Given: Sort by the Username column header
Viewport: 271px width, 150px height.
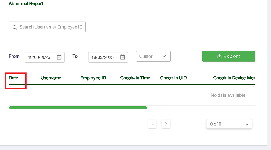Looking at the screenshot, I should point(51,78).
